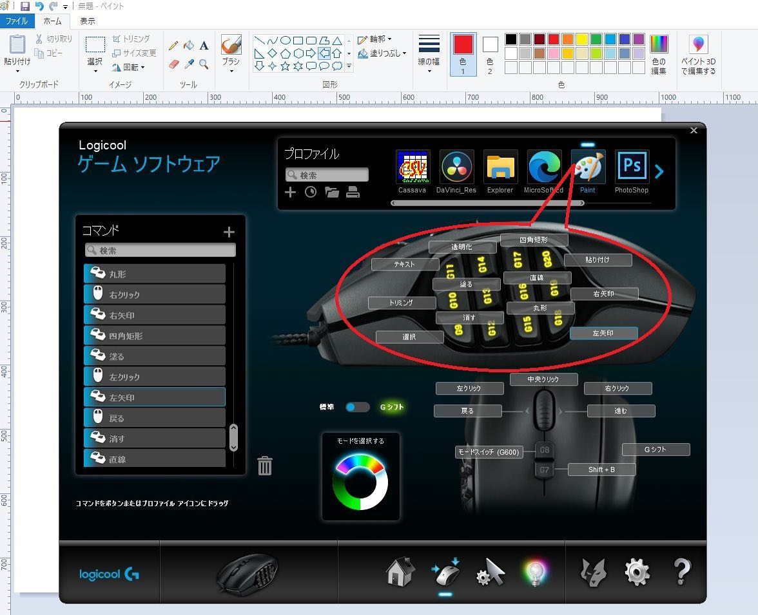Screen dimensions: 758x615
Task: Expand the 選択 dropdown arrow
Action: 95,71
